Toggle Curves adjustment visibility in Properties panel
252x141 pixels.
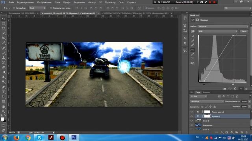tap(241, 89)
